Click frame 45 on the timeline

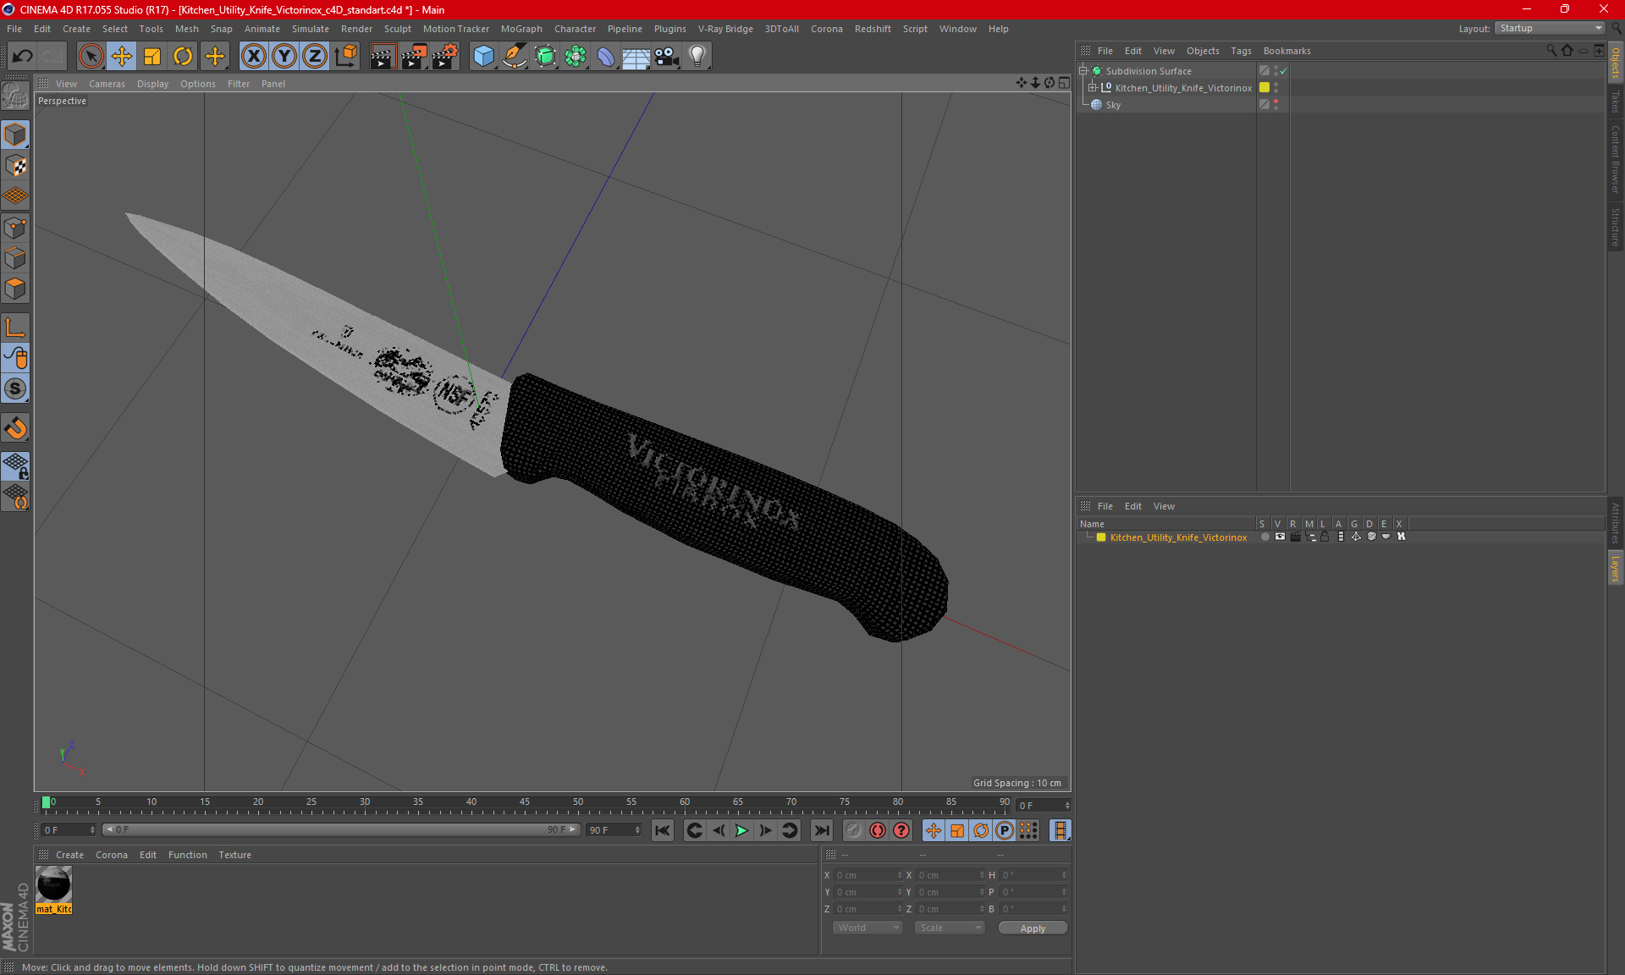[524, 803]
